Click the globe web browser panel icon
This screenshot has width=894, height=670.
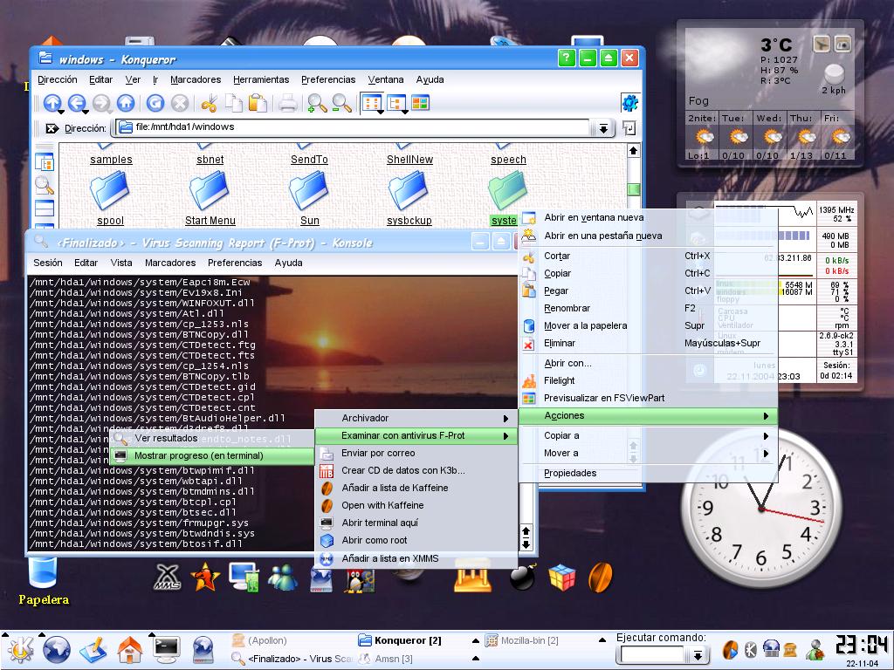point(57,649)
